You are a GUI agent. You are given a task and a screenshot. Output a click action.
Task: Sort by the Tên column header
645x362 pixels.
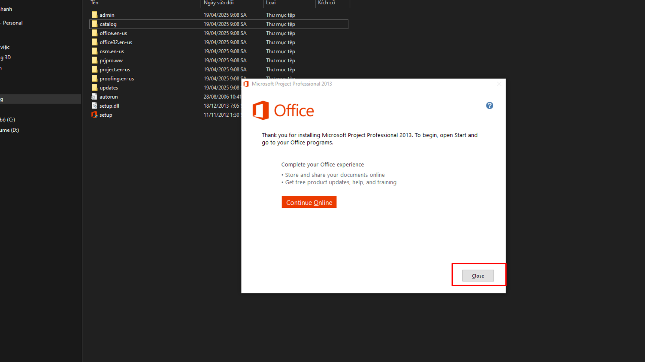(x=95, y=3)
